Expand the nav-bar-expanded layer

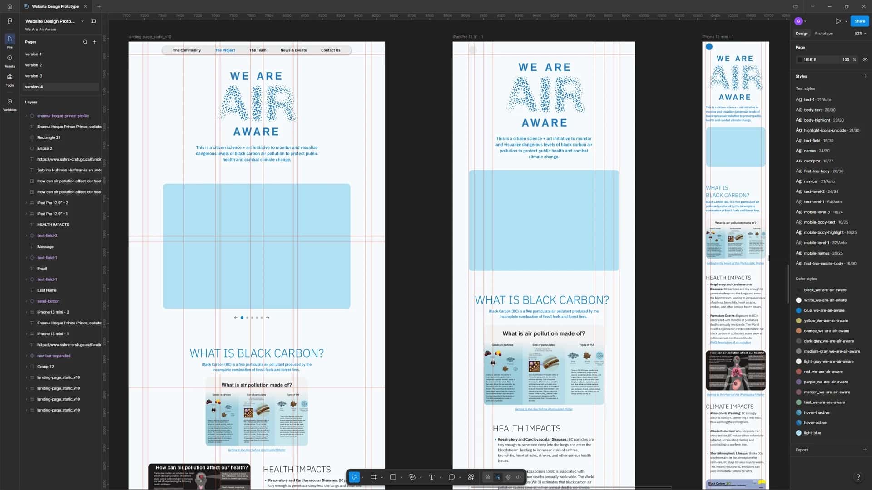coord(26,356)
